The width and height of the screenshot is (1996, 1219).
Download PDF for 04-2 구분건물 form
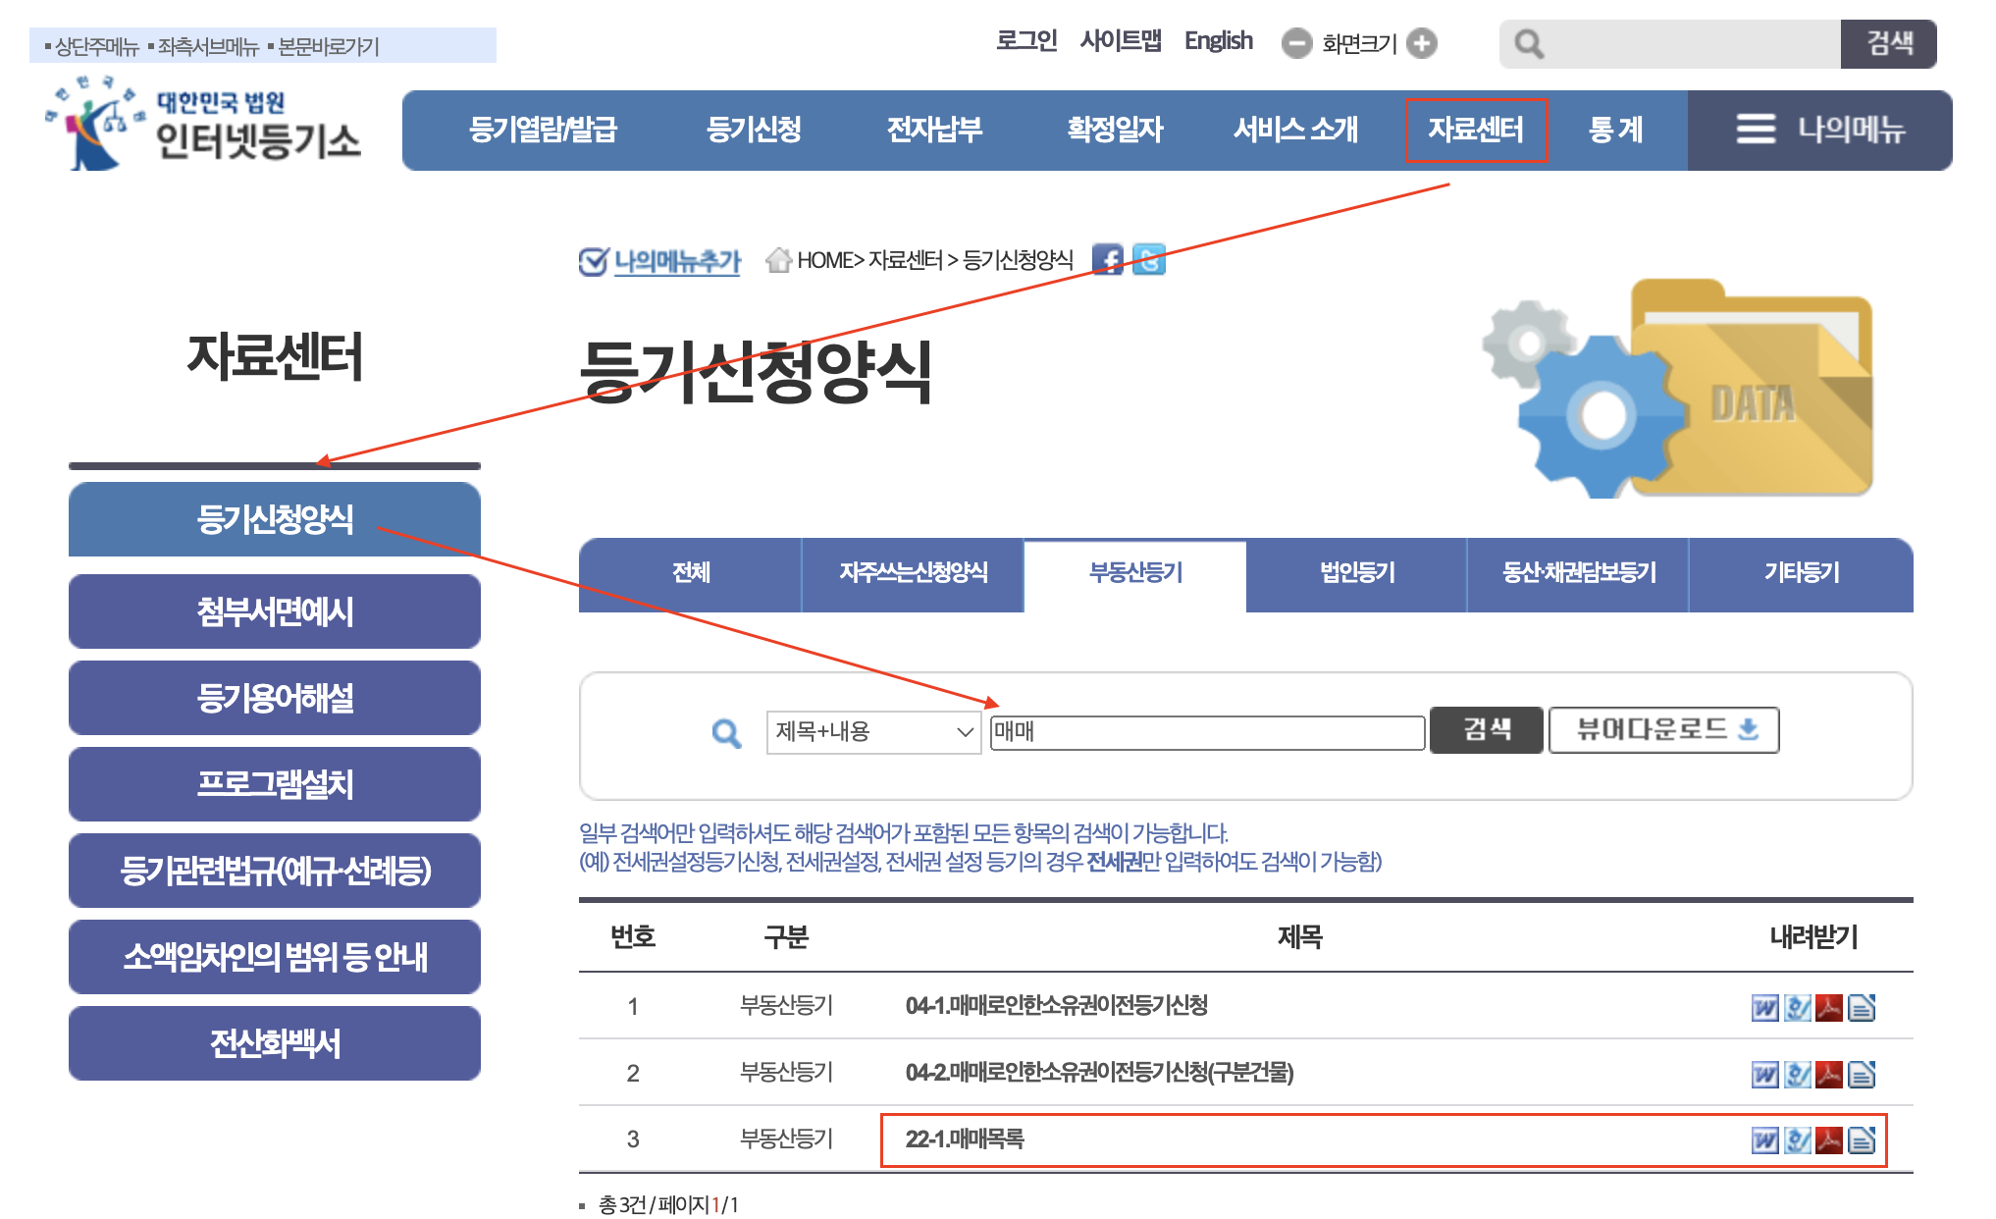pos(1829,1074)
